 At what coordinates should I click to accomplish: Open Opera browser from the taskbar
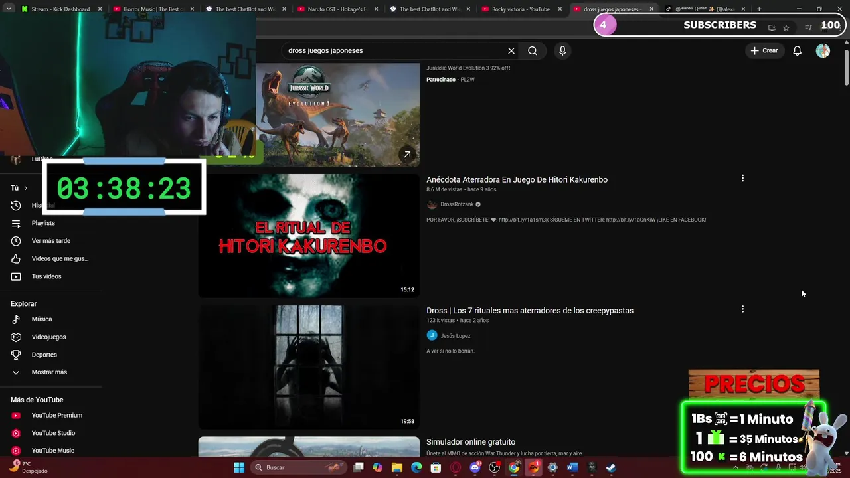(x=456, y=467)
